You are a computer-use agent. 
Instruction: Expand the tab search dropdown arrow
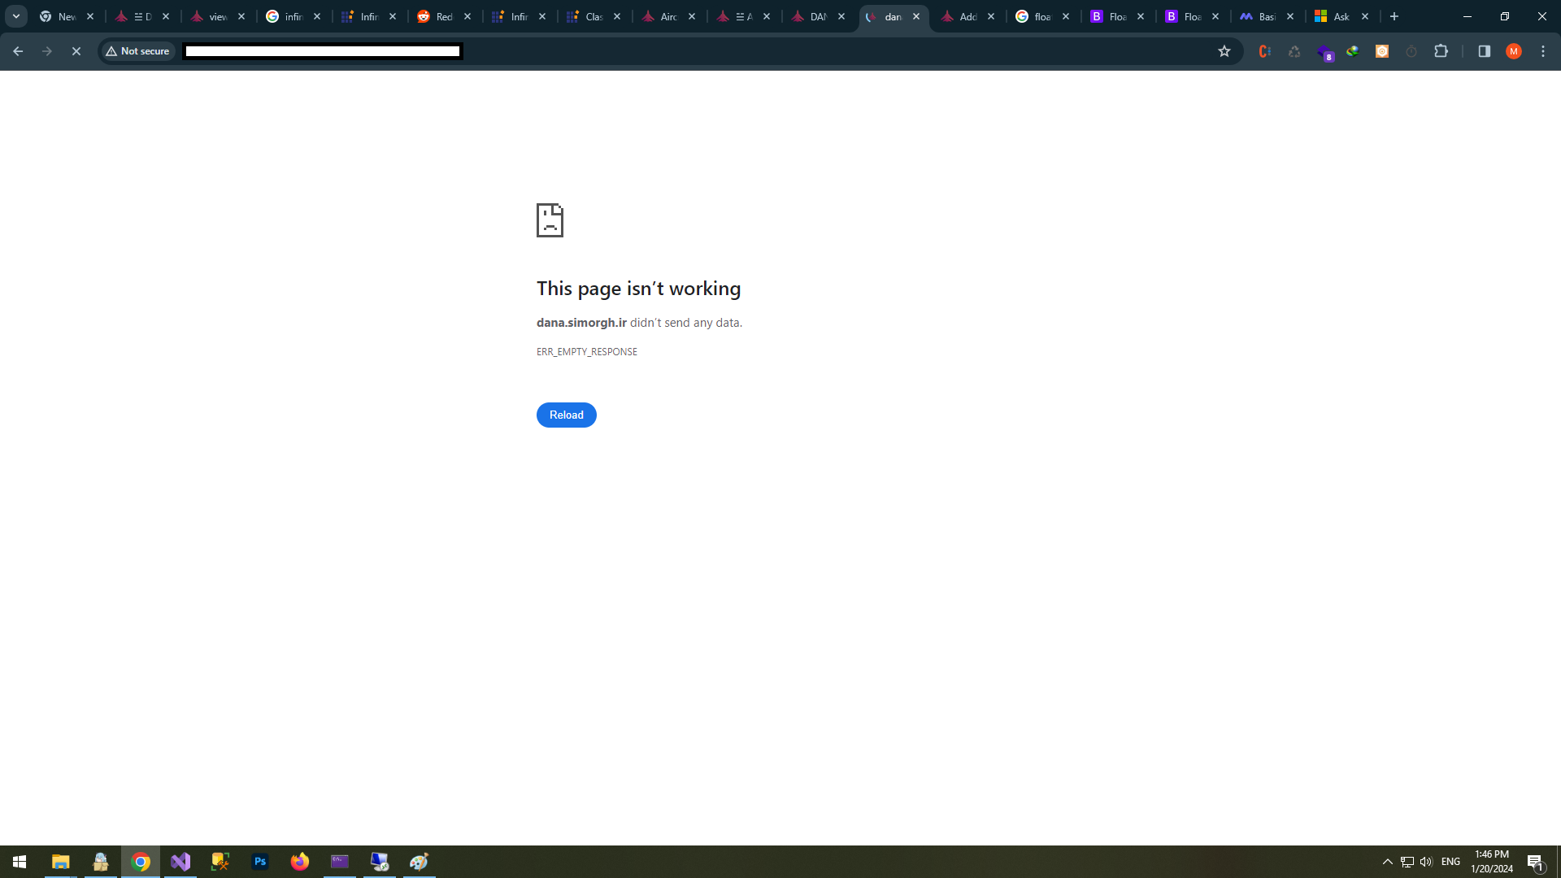[x=15, y=16]
